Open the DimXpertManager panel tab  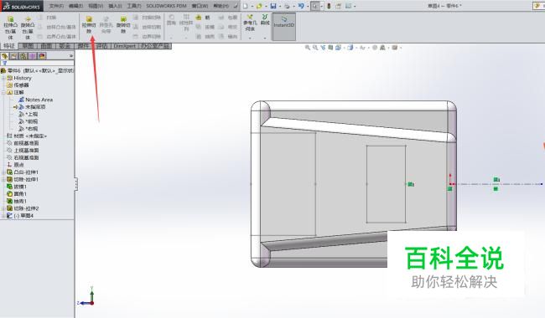click(33, 56)
